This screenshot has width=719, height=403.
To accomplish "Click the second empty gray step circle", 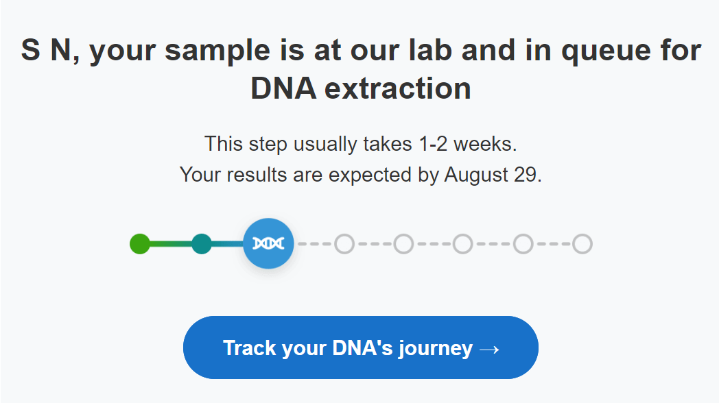I will pyautogui.click(x=403, y=243).
